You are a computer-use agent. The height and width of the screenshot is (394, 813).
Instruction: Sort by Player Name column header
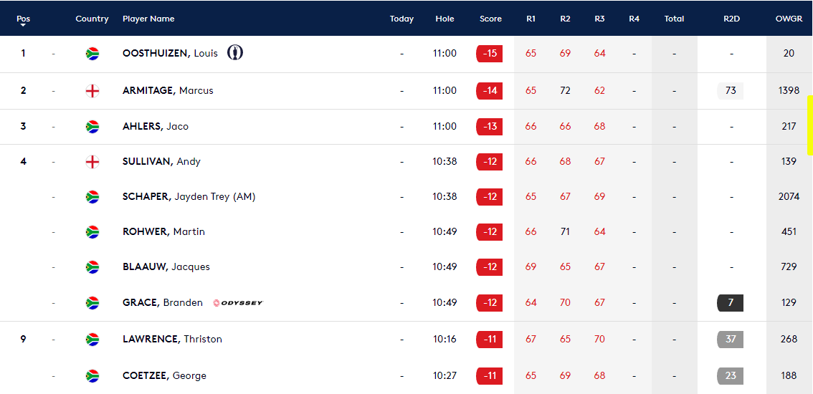click(148, 19)
